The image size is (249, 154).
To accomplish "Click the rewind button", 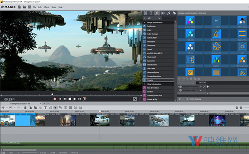I will (65, 99).
